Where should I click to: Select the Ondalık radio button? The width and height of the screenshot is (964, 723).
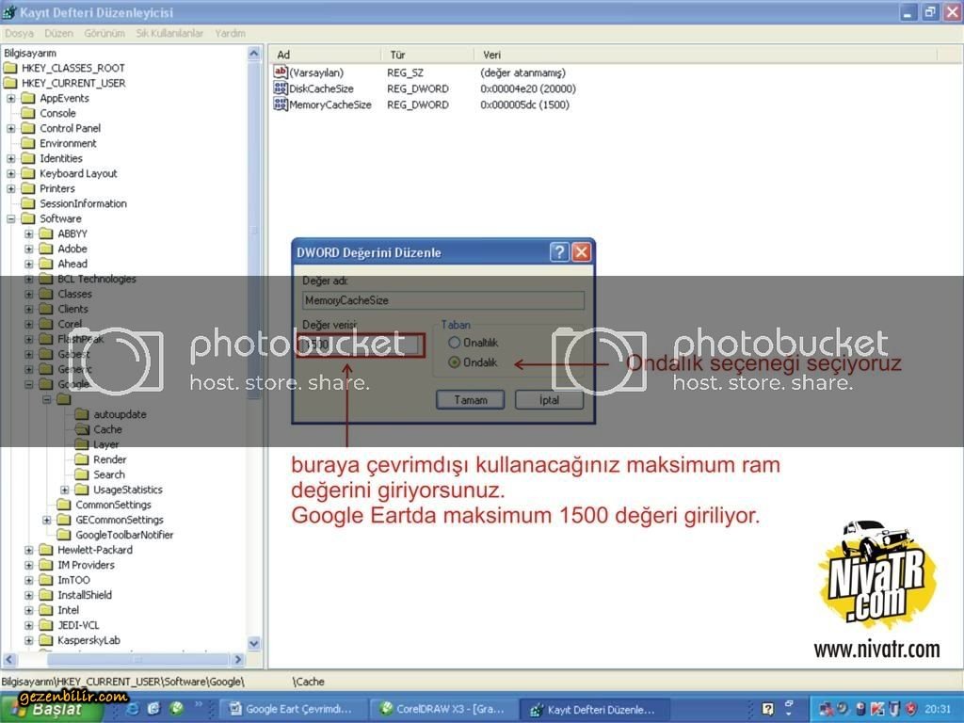tap(455, 362)
